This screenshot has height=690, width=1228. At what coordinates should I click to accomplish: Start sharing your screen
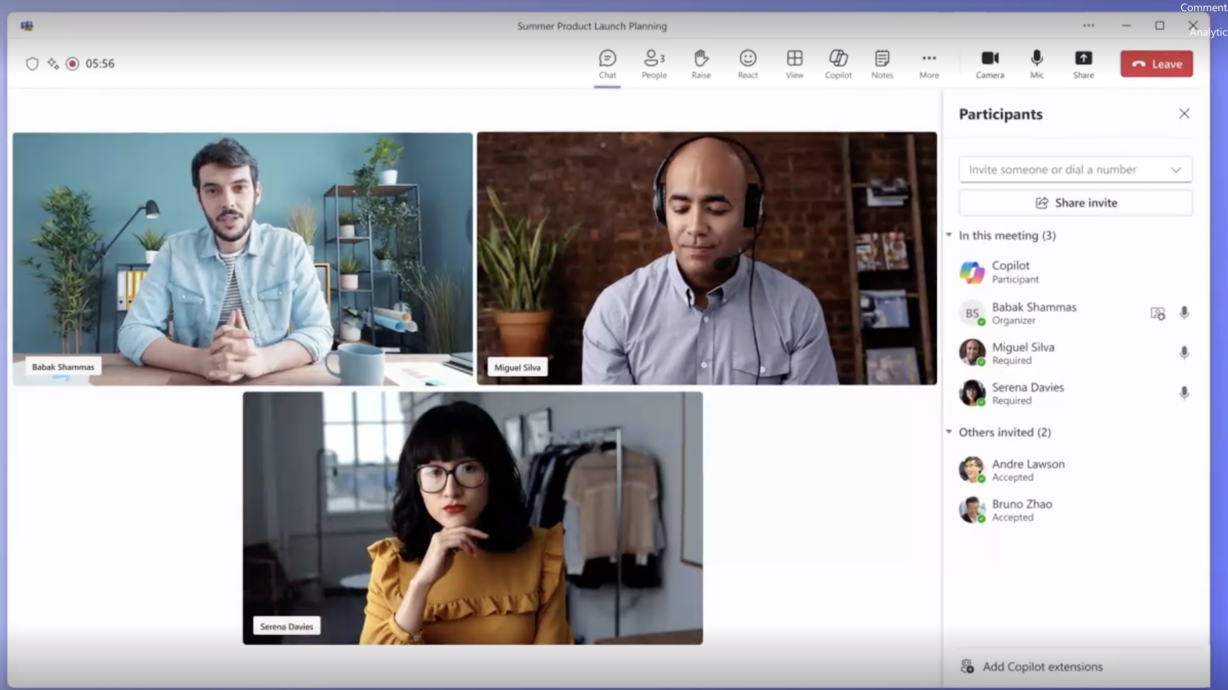click(1083, 63)
